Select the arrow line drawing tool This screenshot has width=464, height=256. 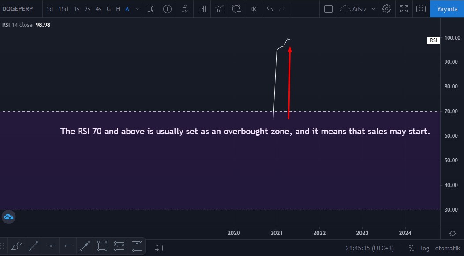85,246
